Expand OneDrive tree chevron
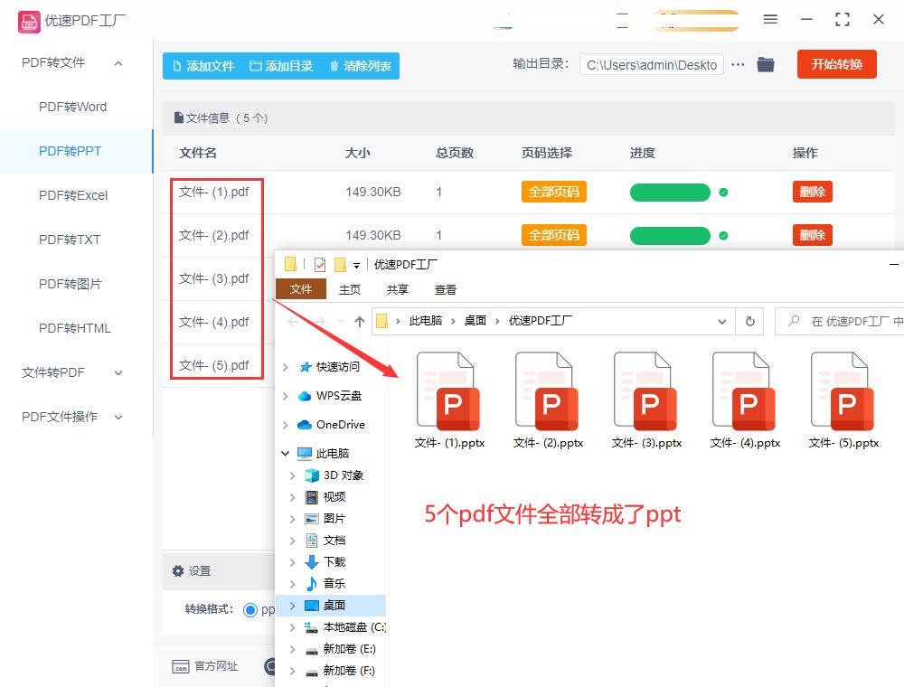The height and width of the screenshot is (687, 904). pyautogui.click(x=286, y=426)
